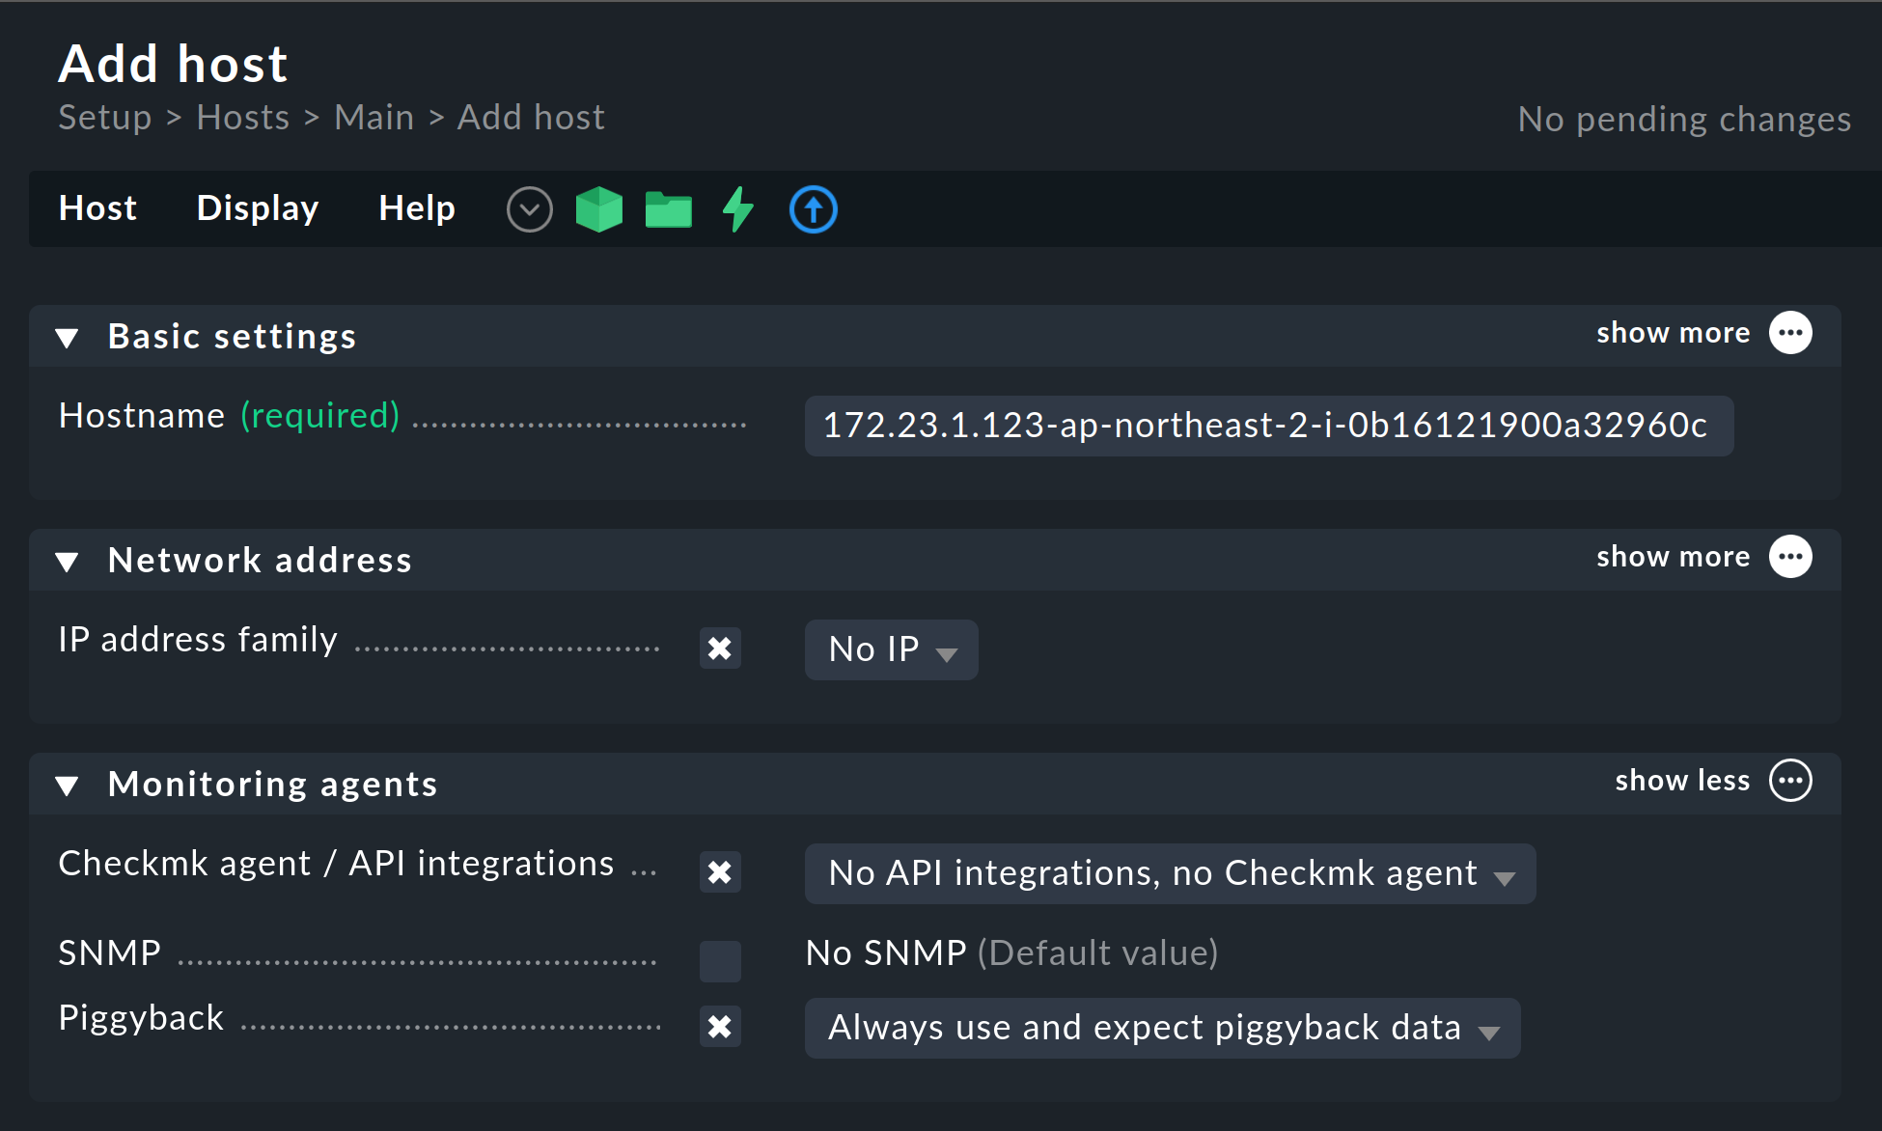Save and run connection tests via lightning icon

737,208
